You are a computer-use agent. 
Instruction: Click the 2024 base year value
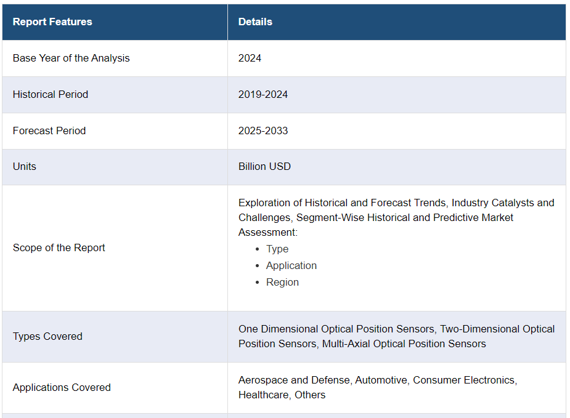click(250, 58)
